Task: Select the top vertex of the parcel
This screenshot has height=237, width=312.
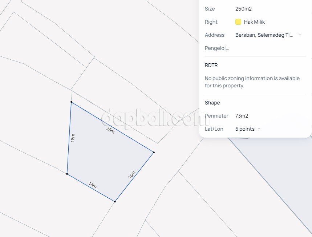Action: tap(71, 102)
